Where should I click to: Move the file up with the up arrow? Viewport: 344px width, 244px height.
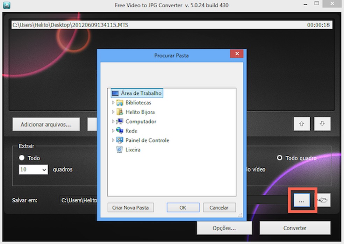coord(302,124)
